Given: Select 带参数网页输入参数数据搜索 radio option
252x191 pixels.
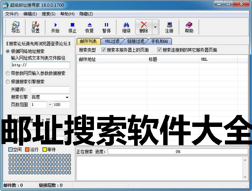Looking at the screenshot, I should (8, 73).
